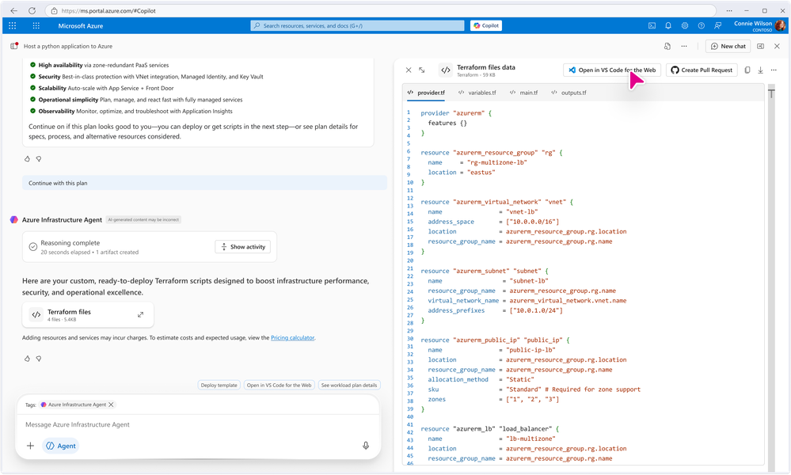The image size is (791, 475).
Task: Open notifications bell in Azure header
Action: 668,25
